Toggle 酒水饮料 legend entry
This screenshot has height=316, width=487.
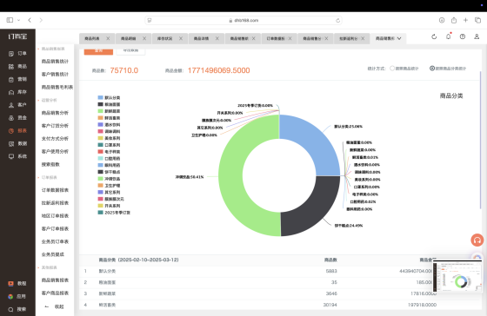click(x=109, y=125)
